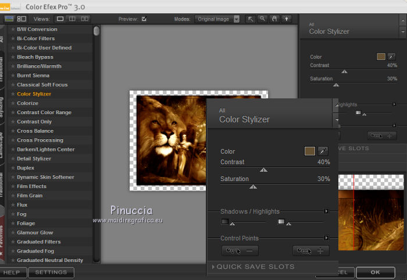
Task: Pick color with the eyedropper tool
Action: (323, 151)
